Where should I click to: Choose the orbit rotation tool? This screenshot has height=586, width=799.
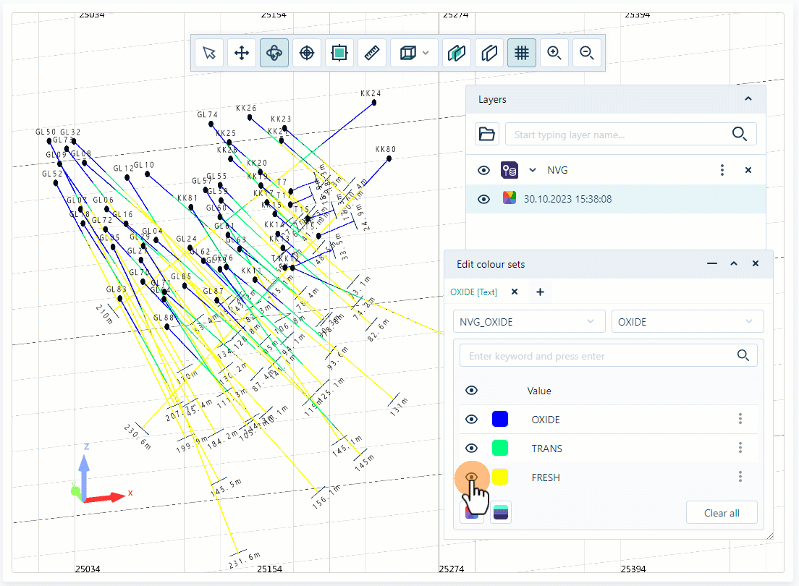(x=274, y=52)
